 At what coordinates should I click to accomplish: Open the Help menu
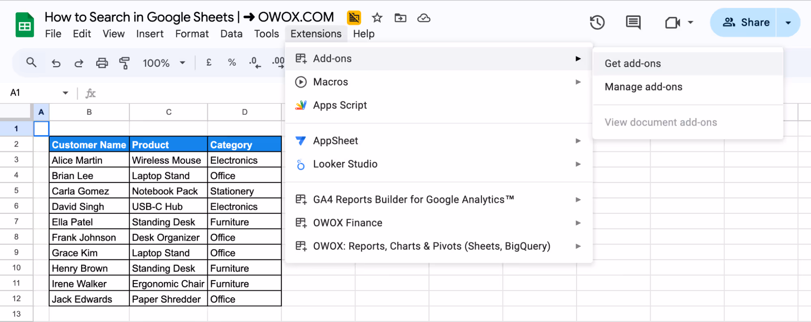364,34
